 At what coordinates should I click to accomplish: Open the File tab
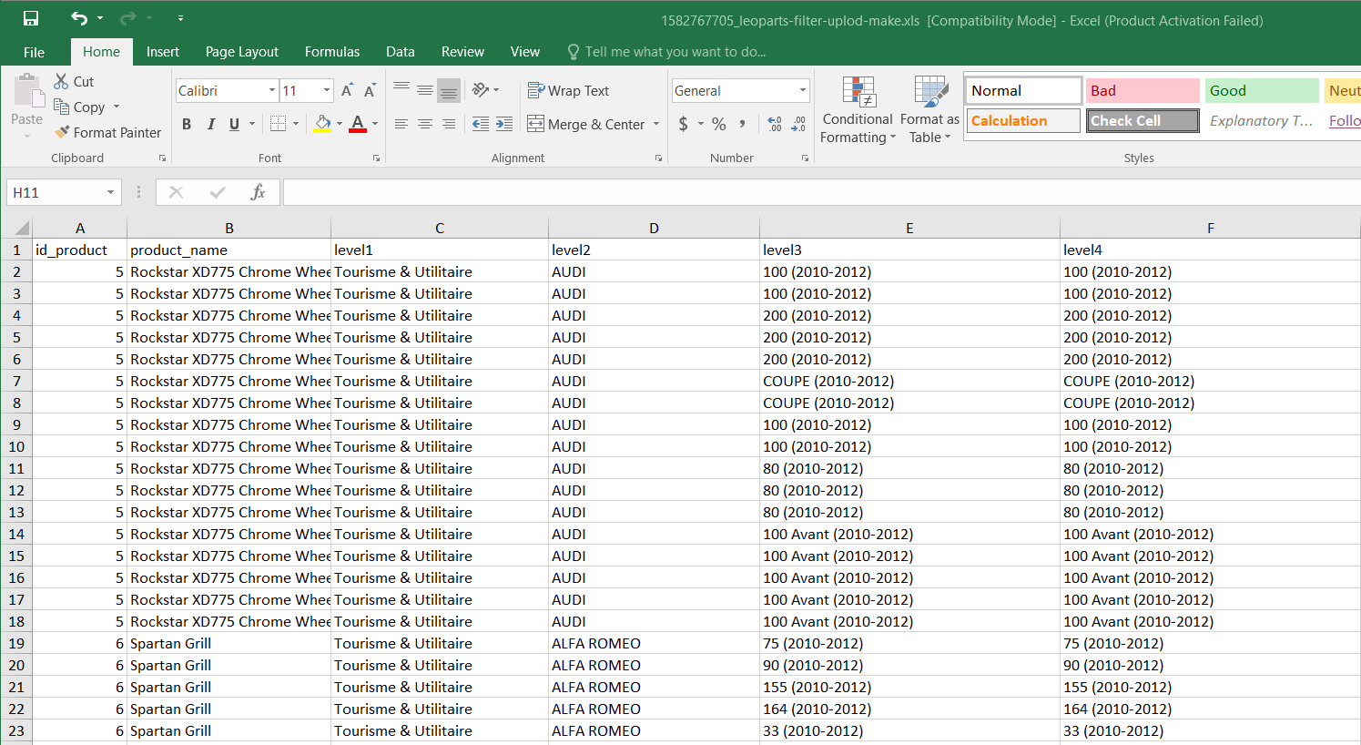pyautogui.click(x=34, y=52)
